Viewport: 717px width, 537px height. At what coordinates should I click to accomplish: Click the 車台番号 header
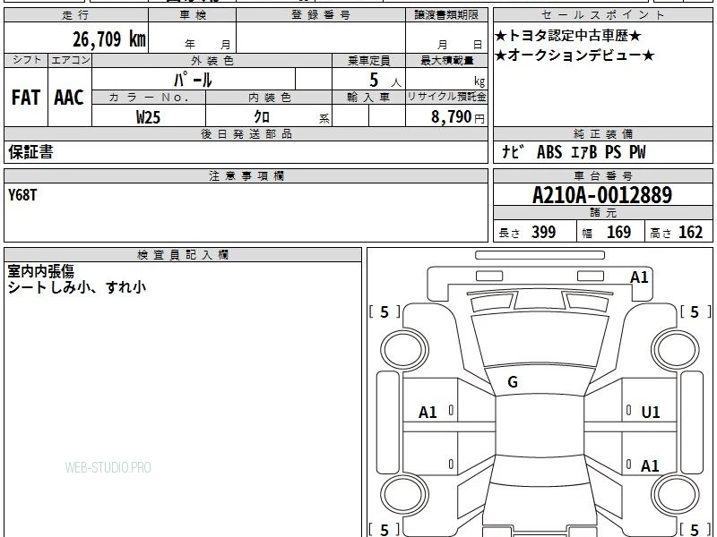(x=602, y=176)
